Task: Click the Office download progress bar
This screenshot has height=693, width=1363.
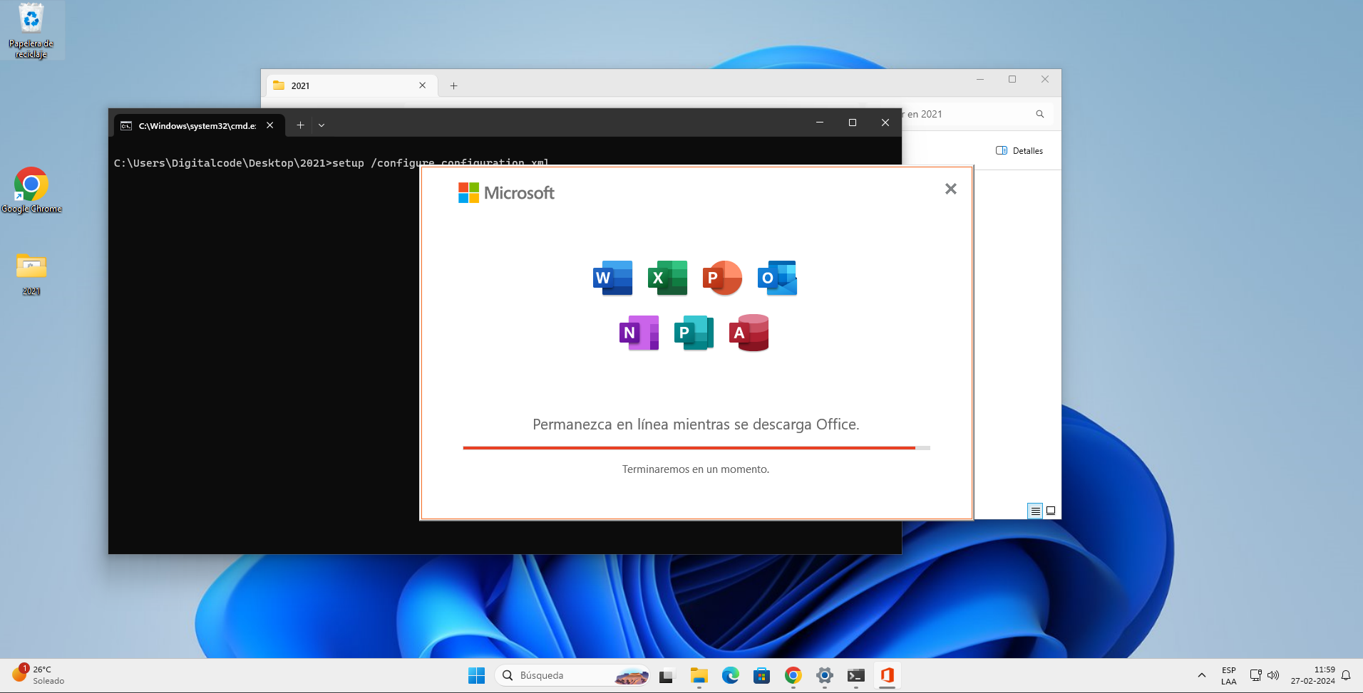Action: pyautogui.click(x=696, y=448)
